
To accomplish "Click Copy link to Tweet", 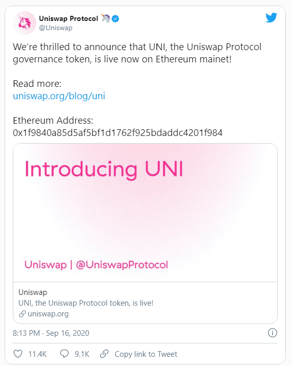I will tap(146, 354).
